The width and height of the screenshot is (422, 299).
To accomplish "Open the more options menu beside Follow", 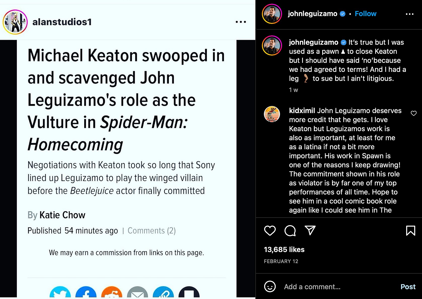I will [409, 14].
